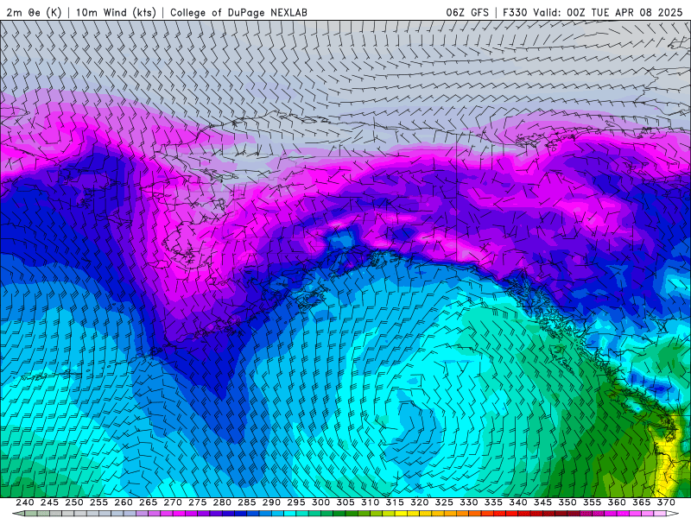The image size is (691, 518).
Task: Click the 360 value on the color scale
Action: point(617,502)
